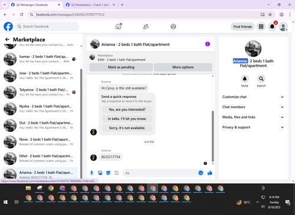Open Task View on taskbar
Screen dimensions: 295x215
[17, 202]
